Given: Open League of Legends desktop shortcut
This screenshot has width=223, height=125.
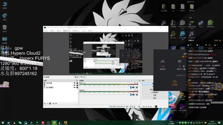Looking at the screenshot, I should (173, 24).
